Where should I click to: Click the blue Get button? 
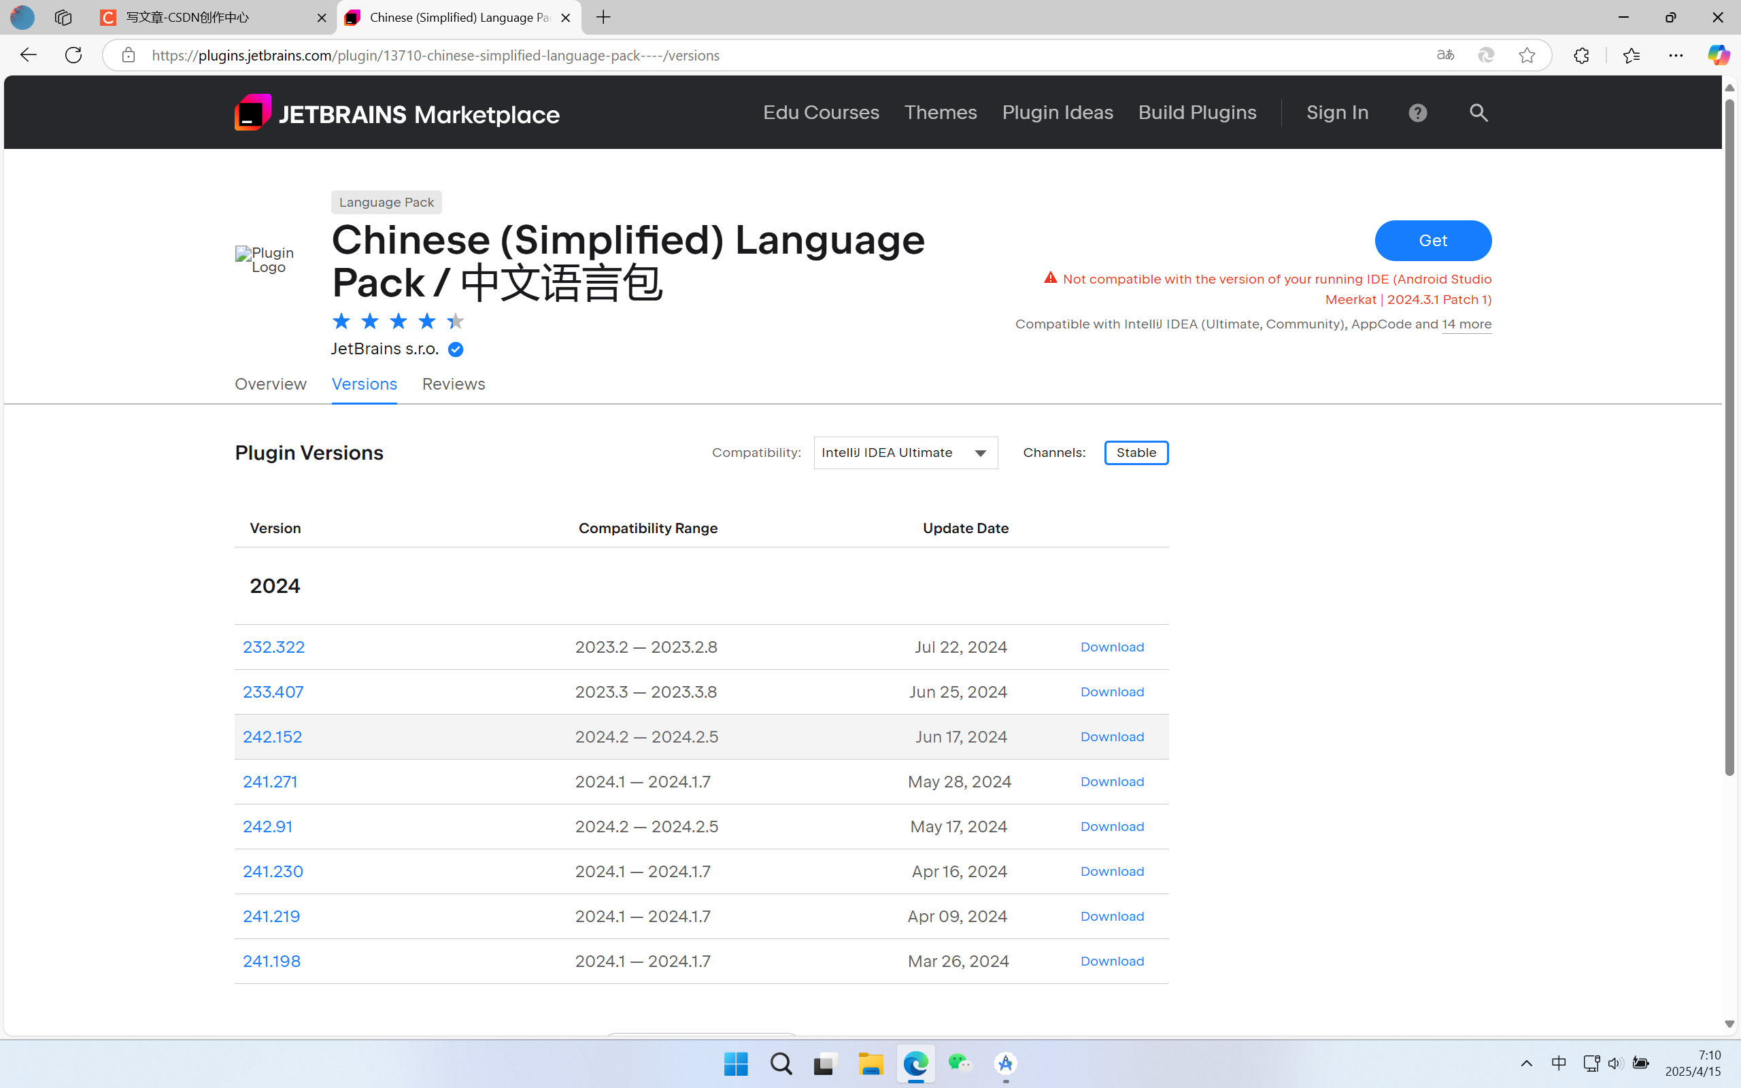point(1432,240)
